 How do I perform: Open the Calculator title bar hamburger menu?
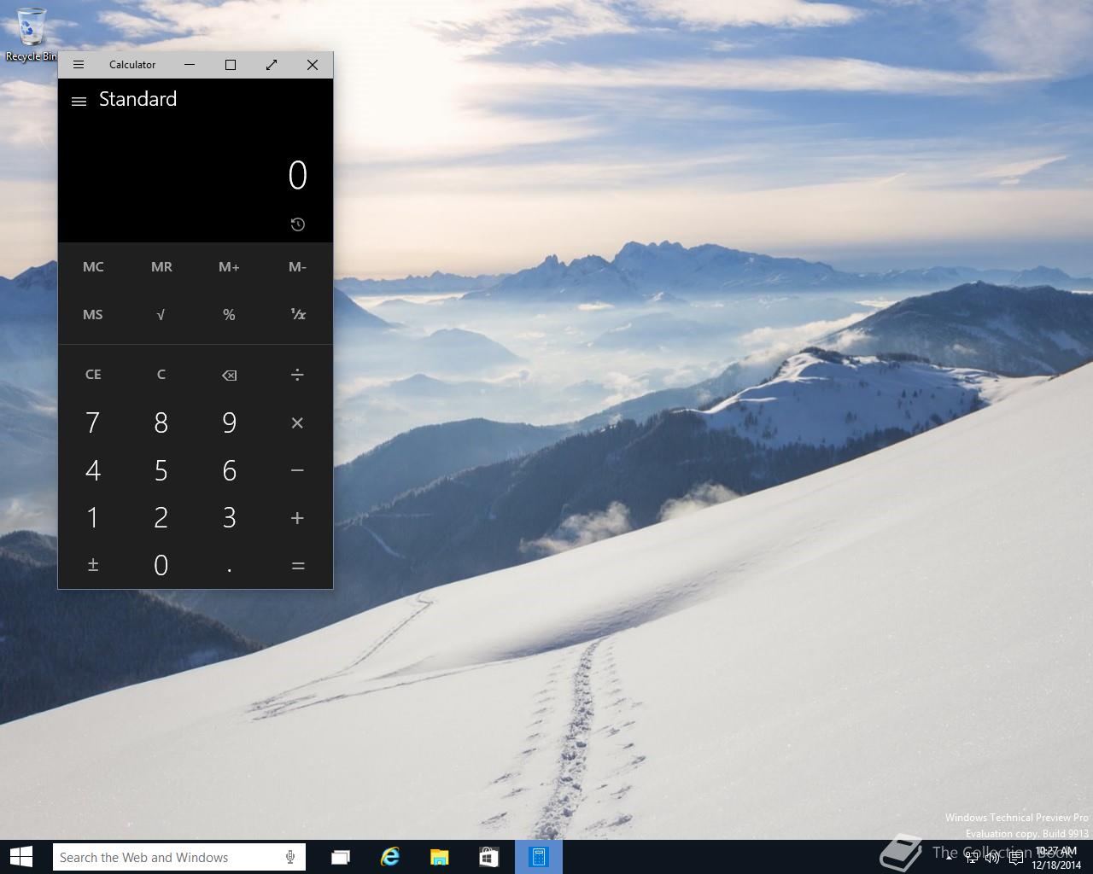(79, 65)
